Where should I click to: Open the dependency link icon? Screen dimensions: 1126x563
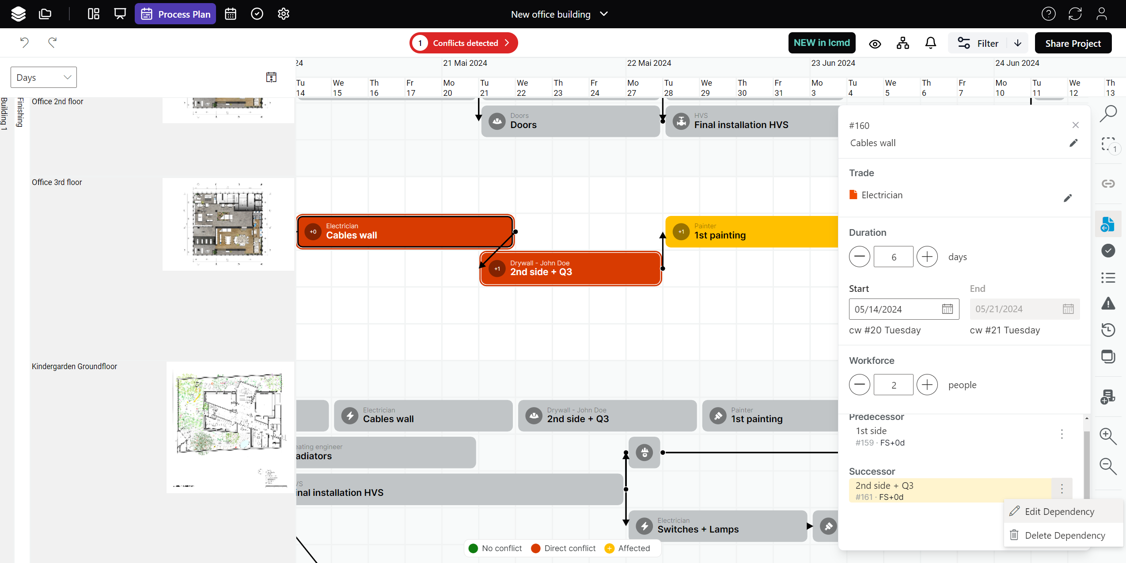(x=1108, y=184)
